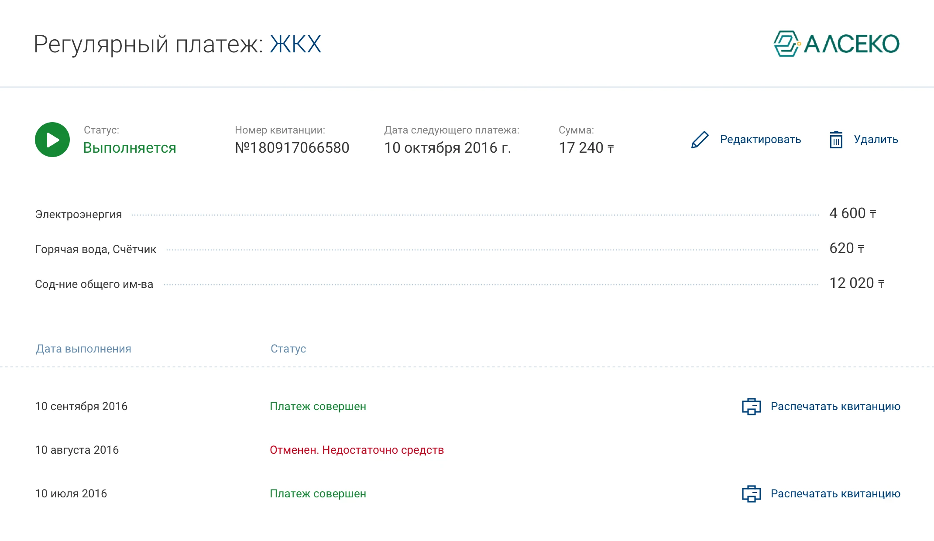Click the Отменен. Недостаточно средств status
This screenshot has width=934, height=541.
[x=357, y=450]
